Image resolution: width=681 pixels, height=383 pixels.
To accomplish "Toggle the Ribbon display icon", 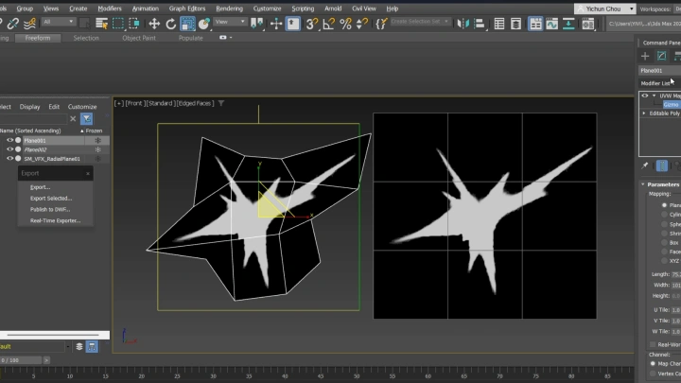I will pos(535,24).
